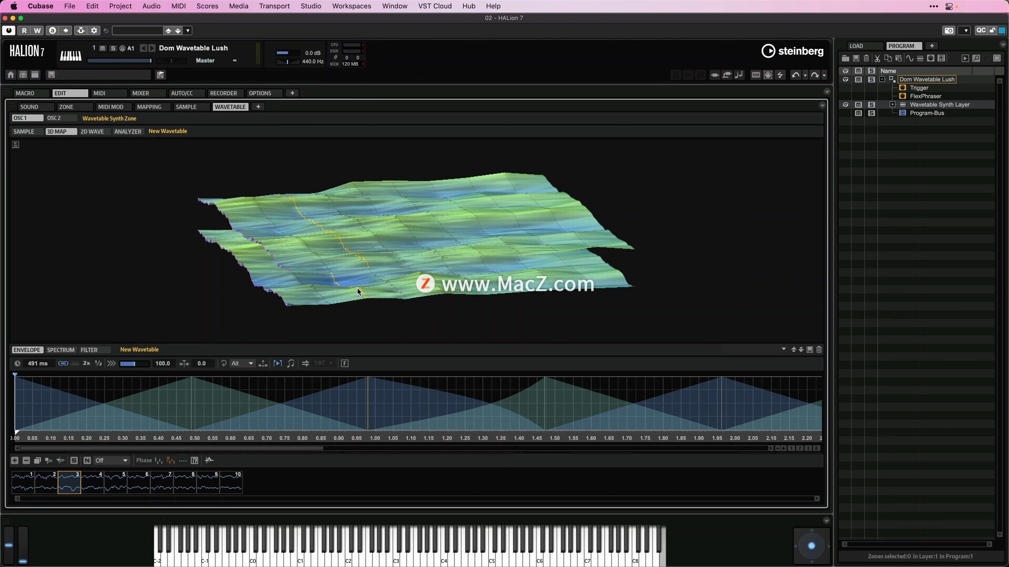This screenshot has height=567, width=1009.
Task: Toggle visibility eye for Dom Wavetable Lush
Action: coord(846,80)
